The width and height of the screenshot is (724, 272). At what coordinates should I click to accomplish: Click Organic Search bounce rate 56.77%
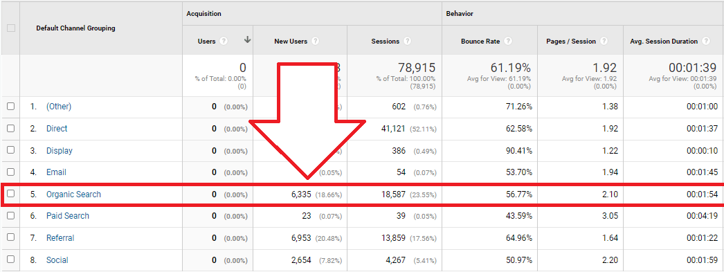(518, 194)
